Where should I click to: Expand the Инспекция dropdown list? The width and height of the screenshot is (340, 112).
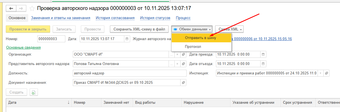click(321, 73)
